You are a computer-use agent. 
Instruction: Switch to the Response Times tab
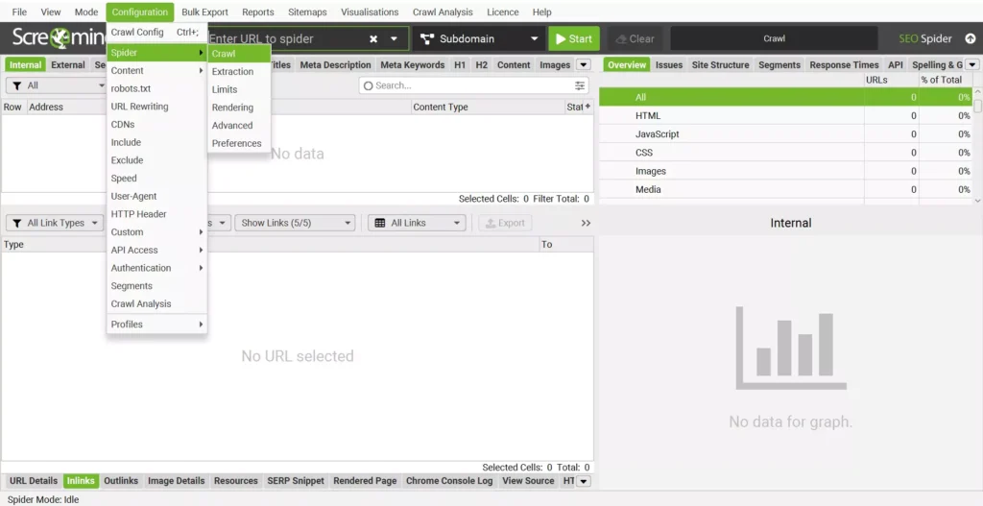click(844, 64)
